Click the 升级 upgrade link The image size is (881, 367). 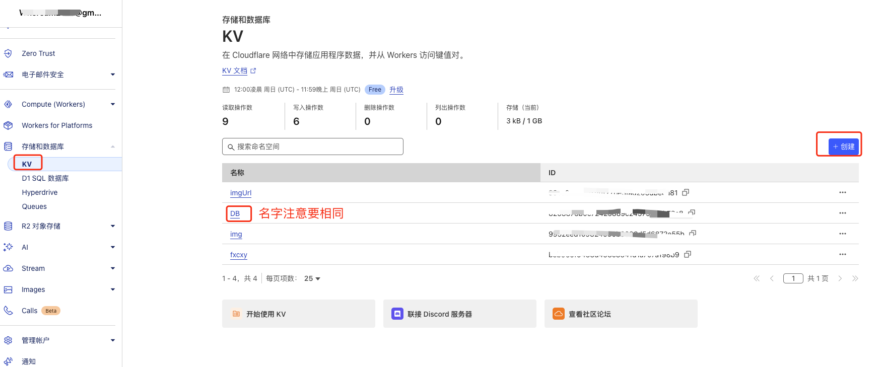coord(396,90)
